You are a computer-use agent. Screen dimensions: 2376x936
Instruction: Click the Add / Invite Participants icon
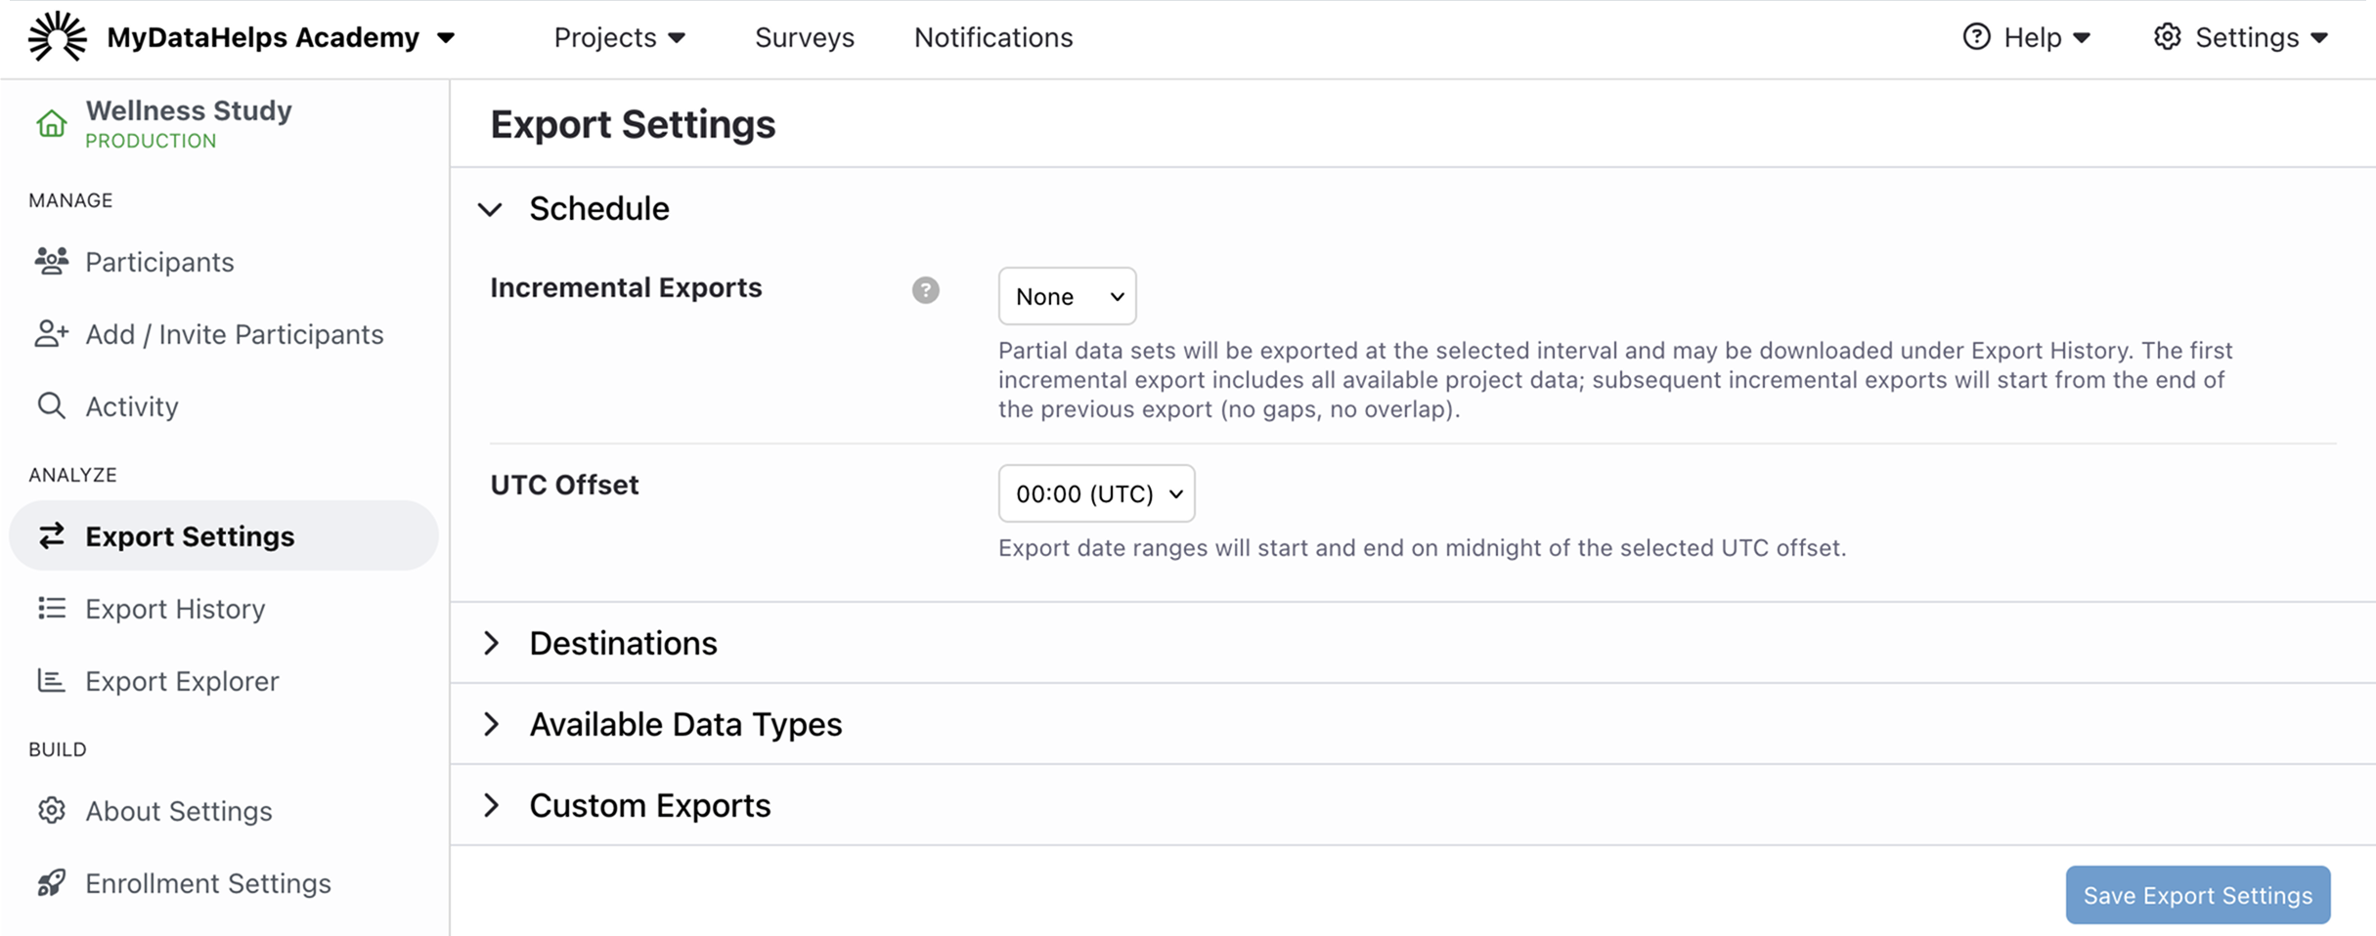click(x=51, y=334)
